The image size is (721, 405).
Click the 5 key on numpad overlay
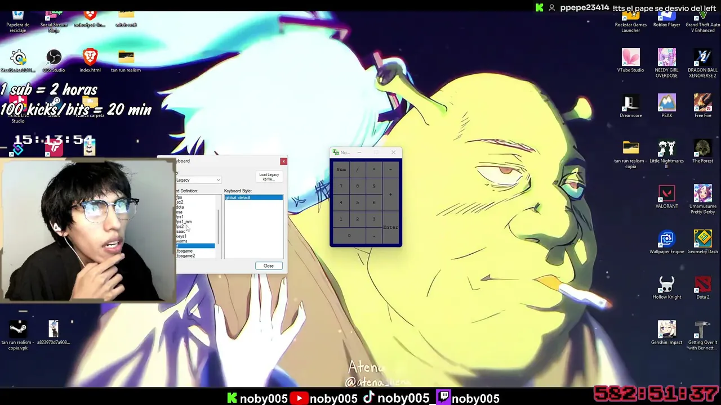click(357, 202)
